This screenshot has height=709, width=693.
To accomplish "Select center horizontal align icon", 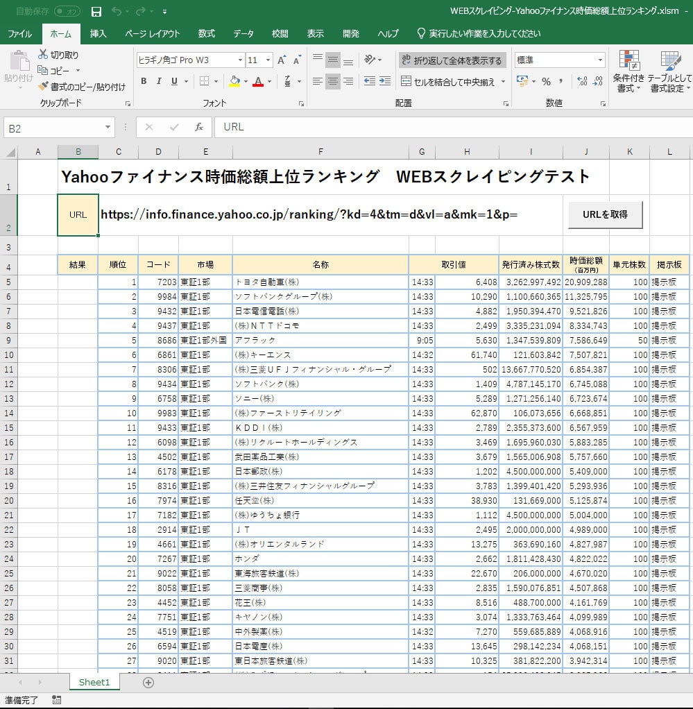I will click(333, 81).
